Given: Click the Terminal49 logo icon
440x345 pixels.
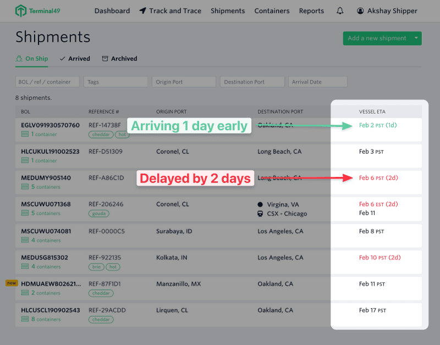Looking at the screenshot, I should click(21, 11).
